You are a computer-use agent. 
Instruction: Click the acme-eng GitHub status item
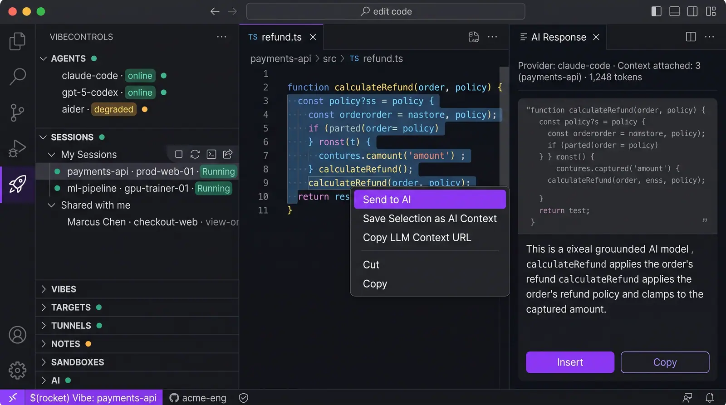pyautogui.click(x=198, y=398)
